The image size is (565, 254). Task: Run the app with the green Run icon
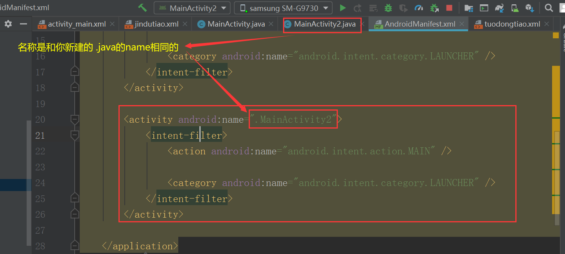click(x=343, y=7)
